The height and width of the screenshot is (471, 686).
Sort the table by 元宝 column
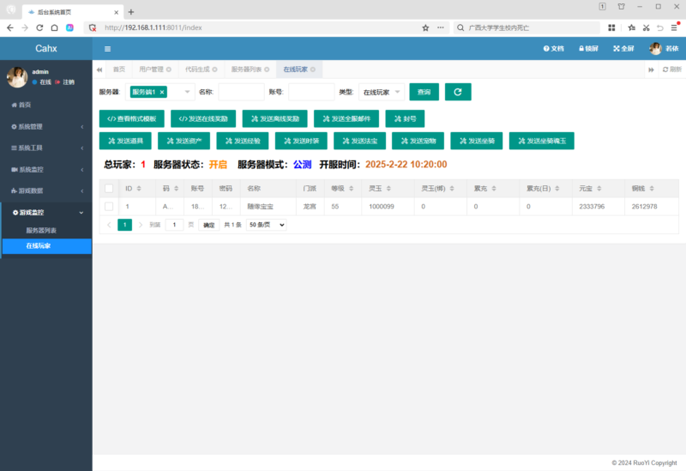599,188
